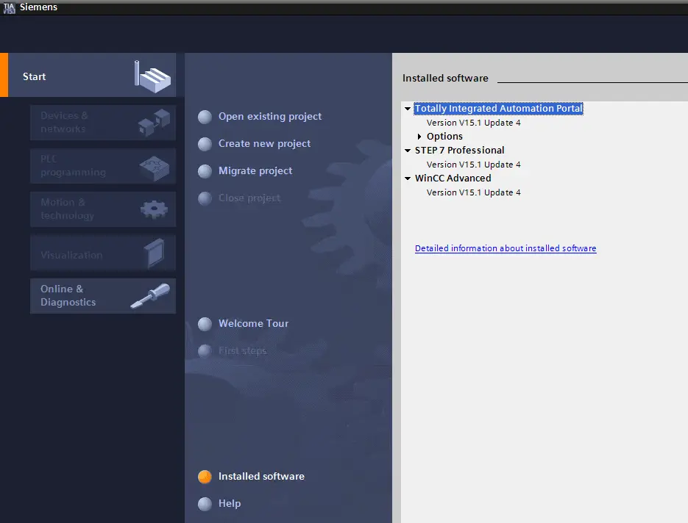The image size is (688, 523).
Task: Open the Motion & technology portal
Action: [x=103, y=209]
